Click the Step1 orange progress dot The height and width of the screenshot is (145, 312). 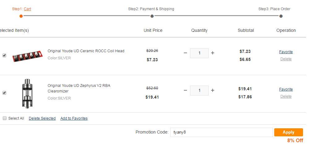21,16
